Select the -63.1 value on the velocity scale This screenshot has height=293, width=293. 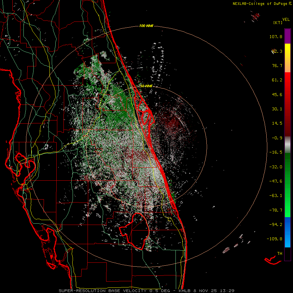[276, 196]
